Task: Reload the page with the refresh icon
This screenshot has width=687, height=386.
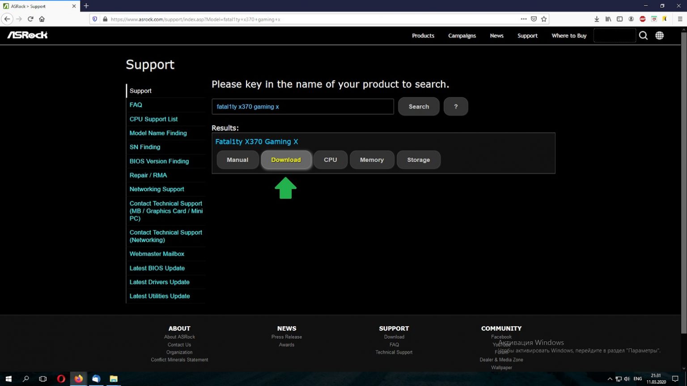Action: (x=30, y=19)
